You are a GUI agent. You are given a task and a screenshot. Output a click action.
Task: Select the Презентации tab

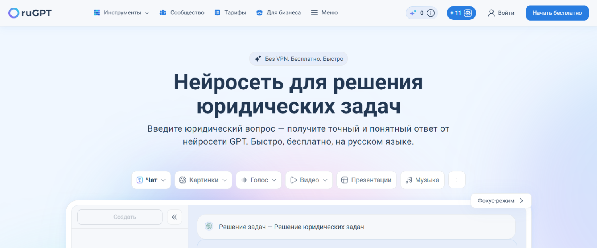(366, 180)
